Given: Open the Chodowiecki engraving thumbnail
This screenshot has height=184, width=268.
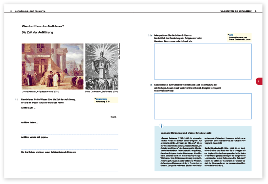Looking at the screenshot, I should (102, 66).
